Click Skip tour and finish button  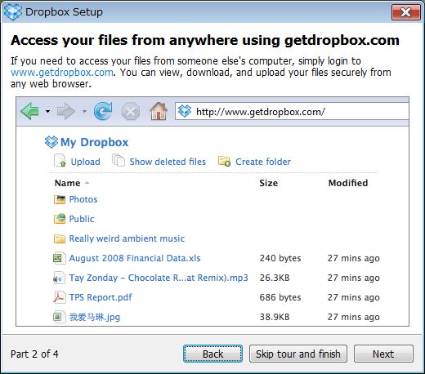point(298,354)
